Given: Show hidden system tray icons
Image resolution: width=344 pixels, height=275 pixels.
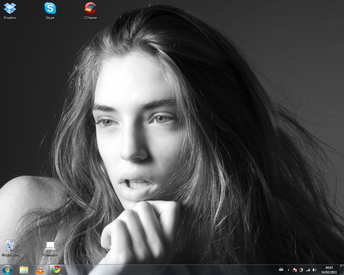Looking at the screenshot, I should 288,270.
